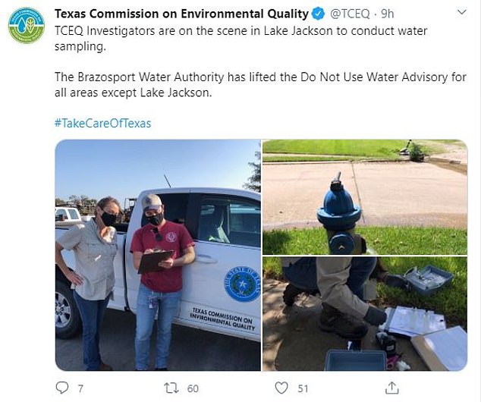Screen dimensions: 481x402
Task: View the investigators and truck photo
Action: [x=158, y=255]
